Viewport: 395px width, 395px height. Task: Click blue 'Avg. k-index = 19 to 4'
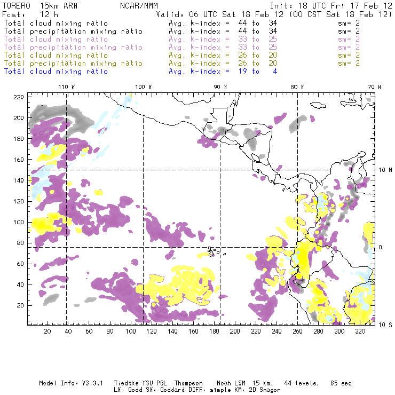click(223, 72)
